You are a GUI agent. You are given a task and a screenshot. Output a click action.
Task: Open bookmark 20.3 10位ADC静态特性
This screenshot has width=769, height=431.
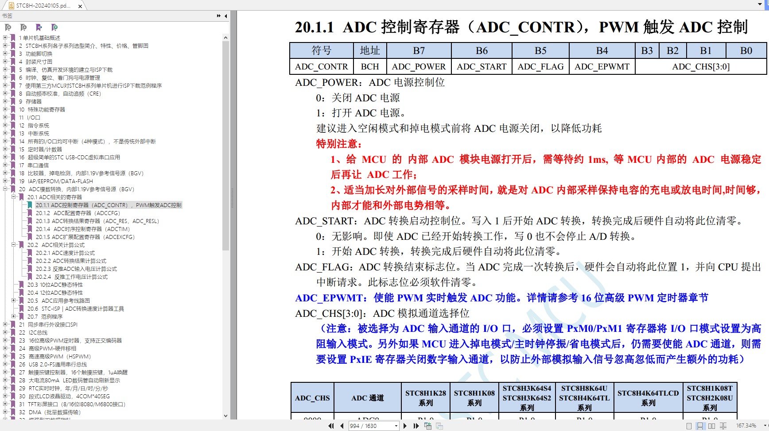pyautogui.click(x=55, y=285)
